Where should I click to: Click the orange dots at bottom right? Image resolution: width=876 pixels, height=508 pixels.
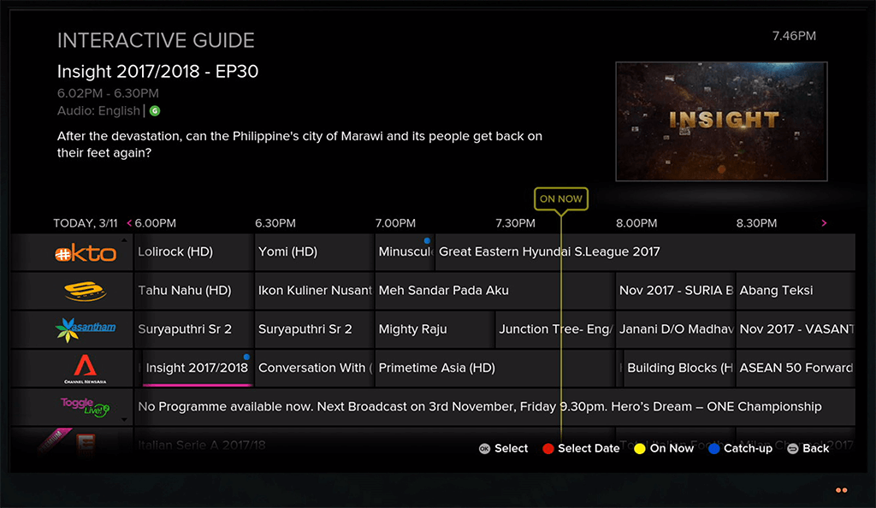click(842, 490)
